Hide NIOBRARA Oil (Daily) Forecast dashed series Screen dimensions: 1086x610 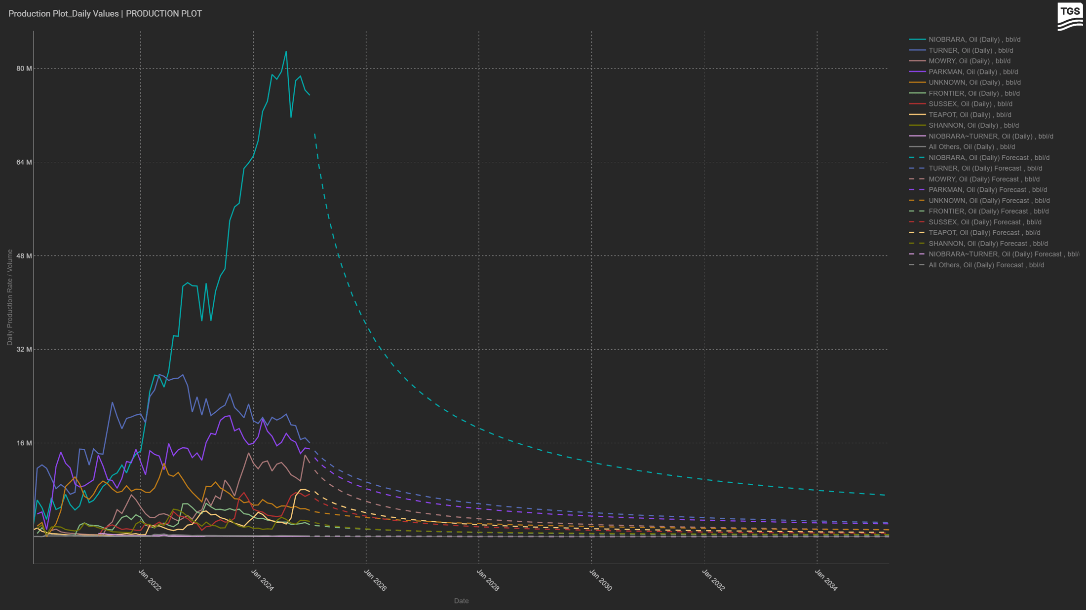[989, 158]
